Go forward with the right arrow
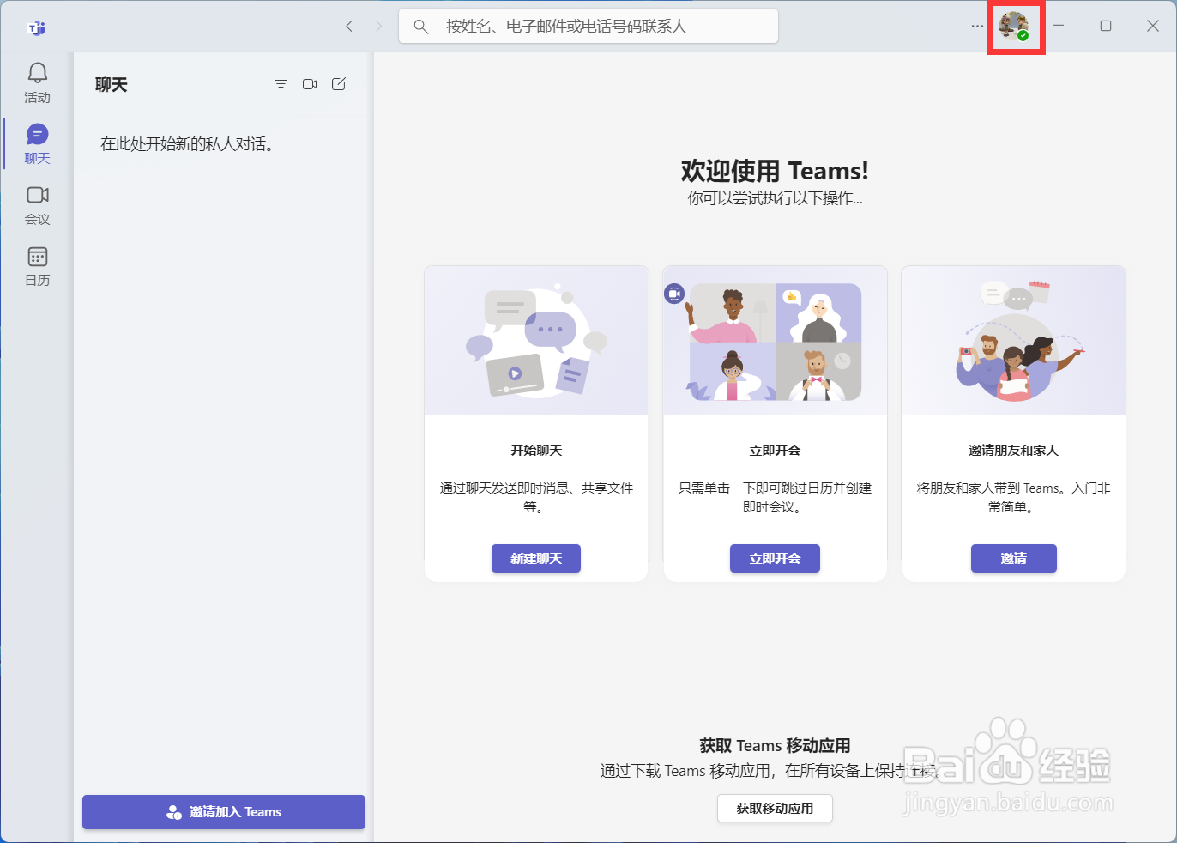 pyautogui.click(x=378, y=27)
